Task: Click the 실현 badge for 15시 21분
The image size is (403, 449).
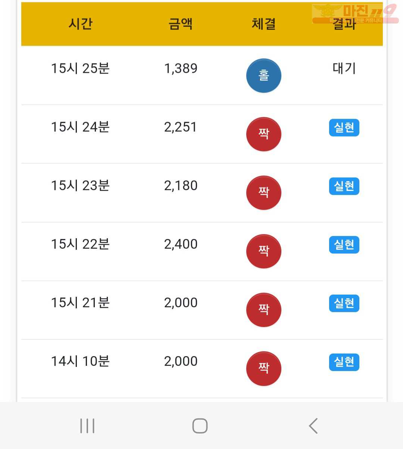Action: click(x=344, y=303)
